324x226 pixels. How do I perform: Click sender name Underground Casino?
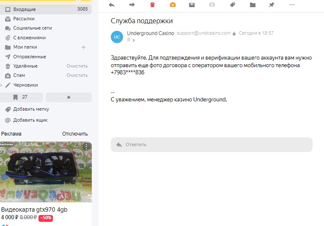click(x=151, y=33)
